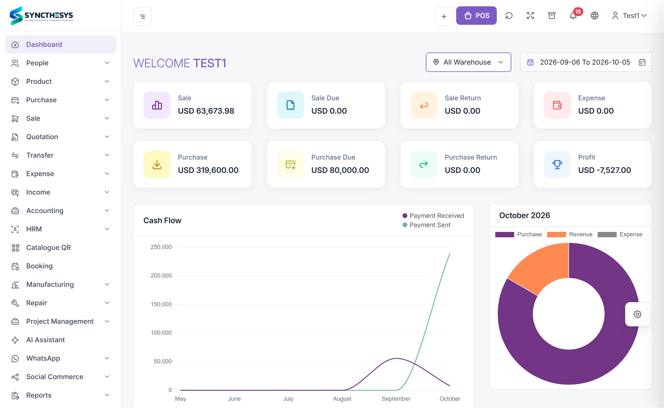Open notifications bell with 15 badge
The width and height of the screenshot is (664, 408).
(x=573, y=15)
